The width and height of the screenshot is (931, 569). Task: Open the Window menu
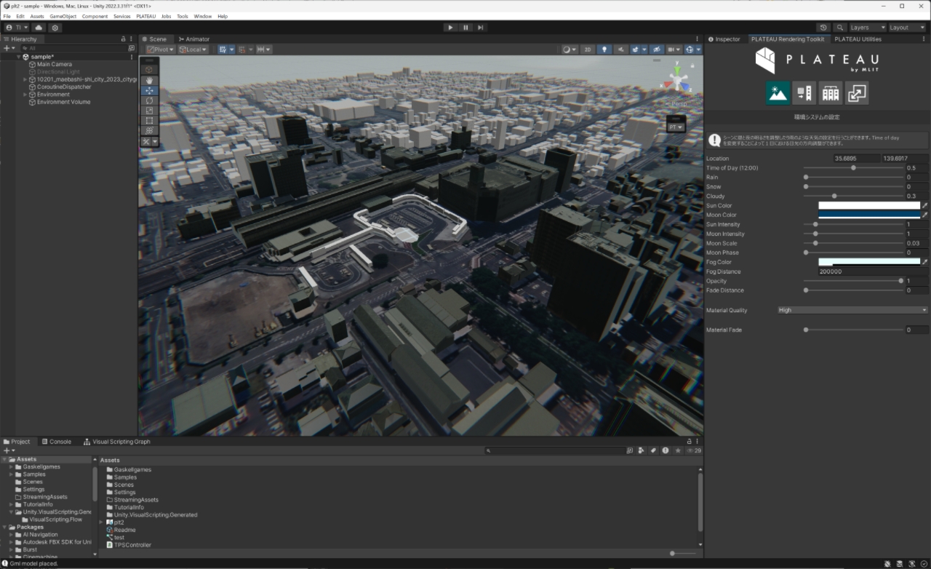[x=203, y=16]
